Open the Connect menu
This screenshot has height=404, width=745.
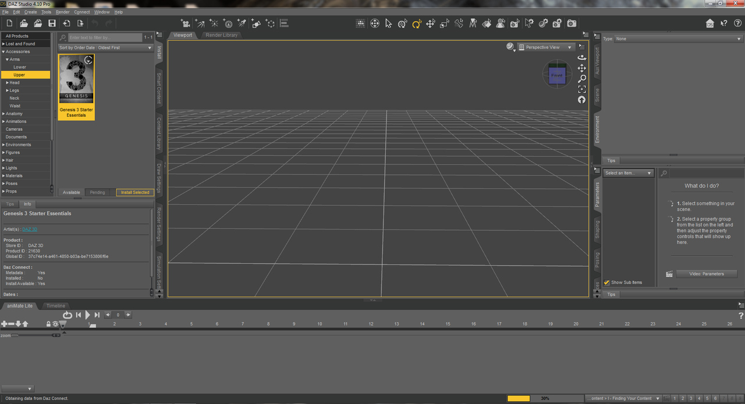click(x=82, y=12)
